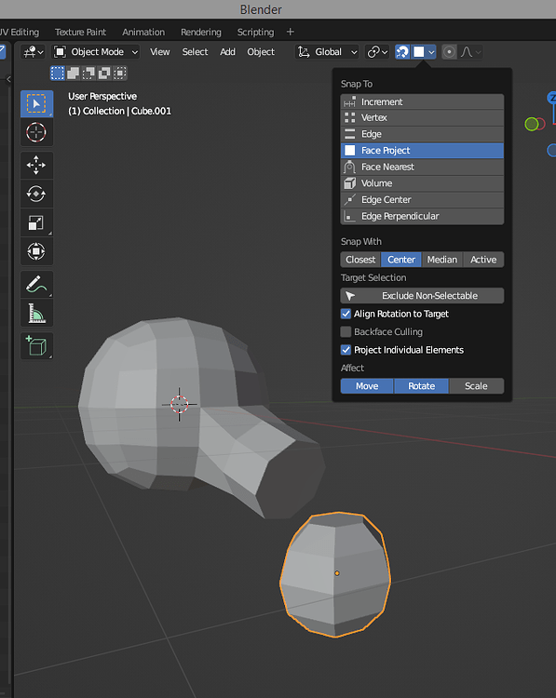Click the selected sphere's origin dot
The width and height of the screenshot is (556, 698).
coord(337,573)
